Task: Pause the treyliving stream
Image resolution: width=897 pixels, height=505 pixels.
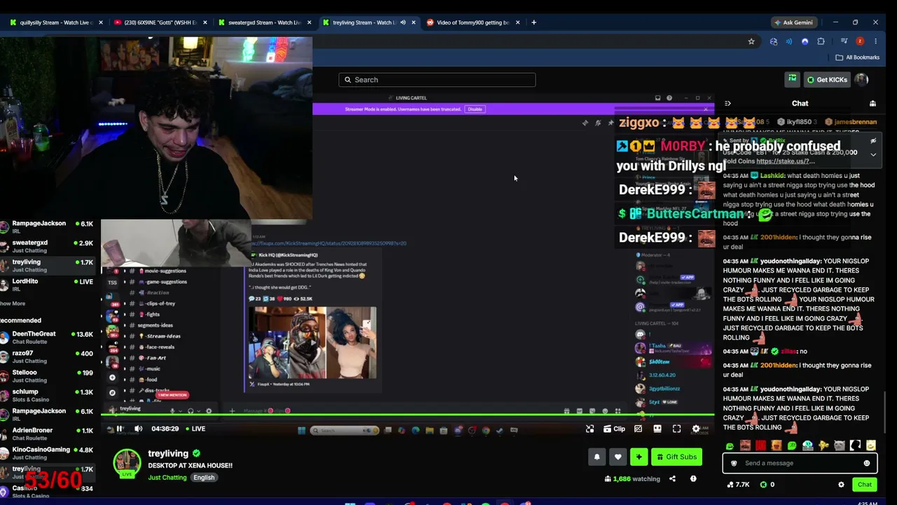Action: pos(120,429)
